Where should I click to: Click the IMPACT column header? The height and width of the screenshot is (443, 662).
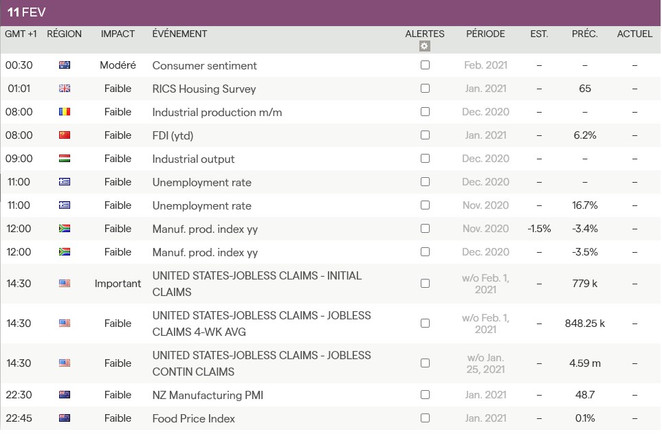tap(118, 34)
